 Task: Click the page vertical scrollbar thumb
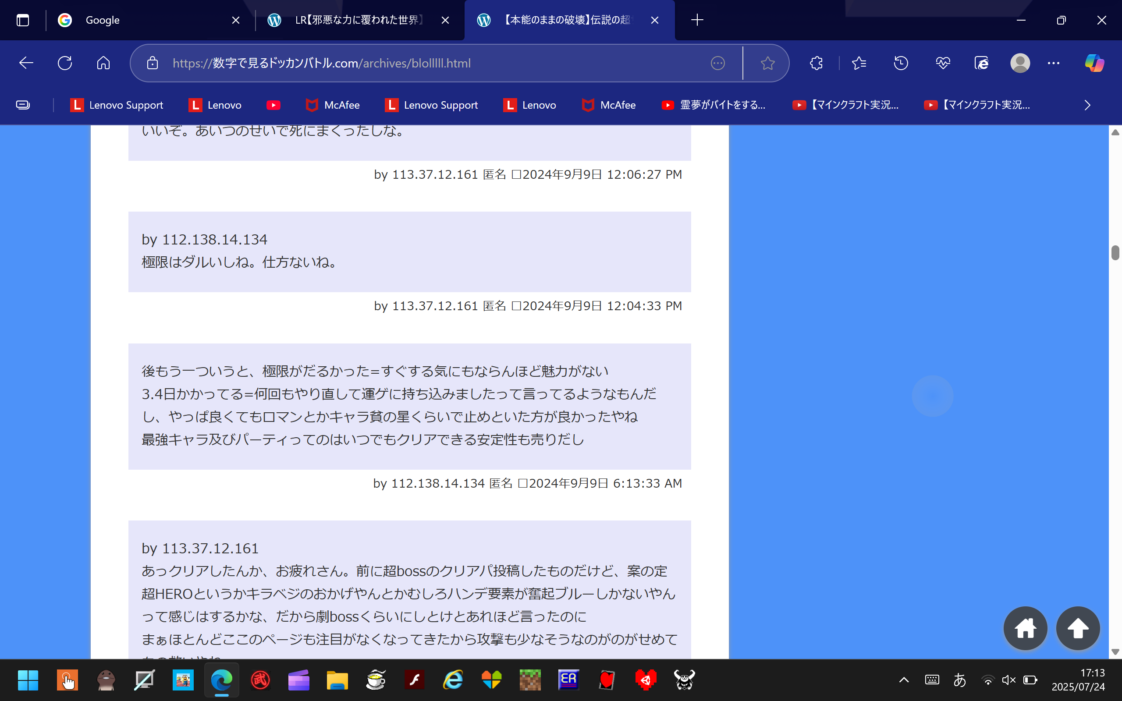click(x=1115, y=252)
